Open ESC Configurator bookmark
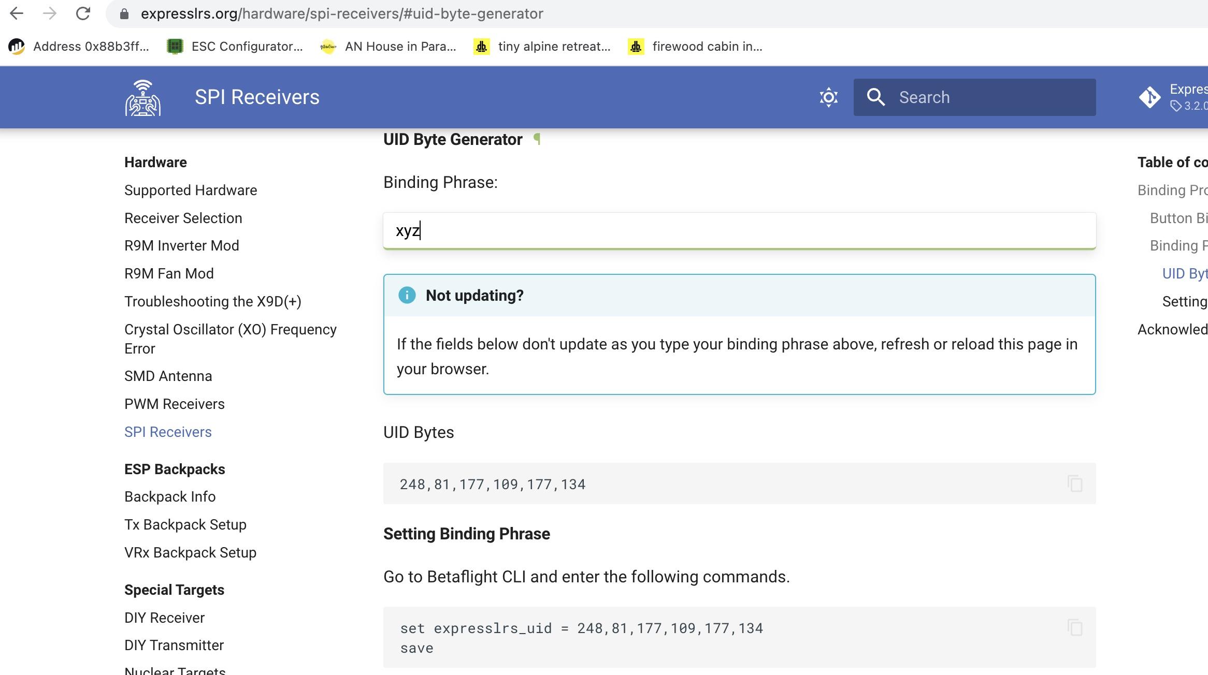Screen dimensions: 1208x675 coord(235,47)
